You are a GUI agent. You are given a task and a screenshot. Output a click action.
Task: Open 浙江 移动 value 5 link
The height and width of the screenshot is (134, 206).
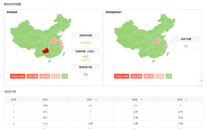[90, 112]
